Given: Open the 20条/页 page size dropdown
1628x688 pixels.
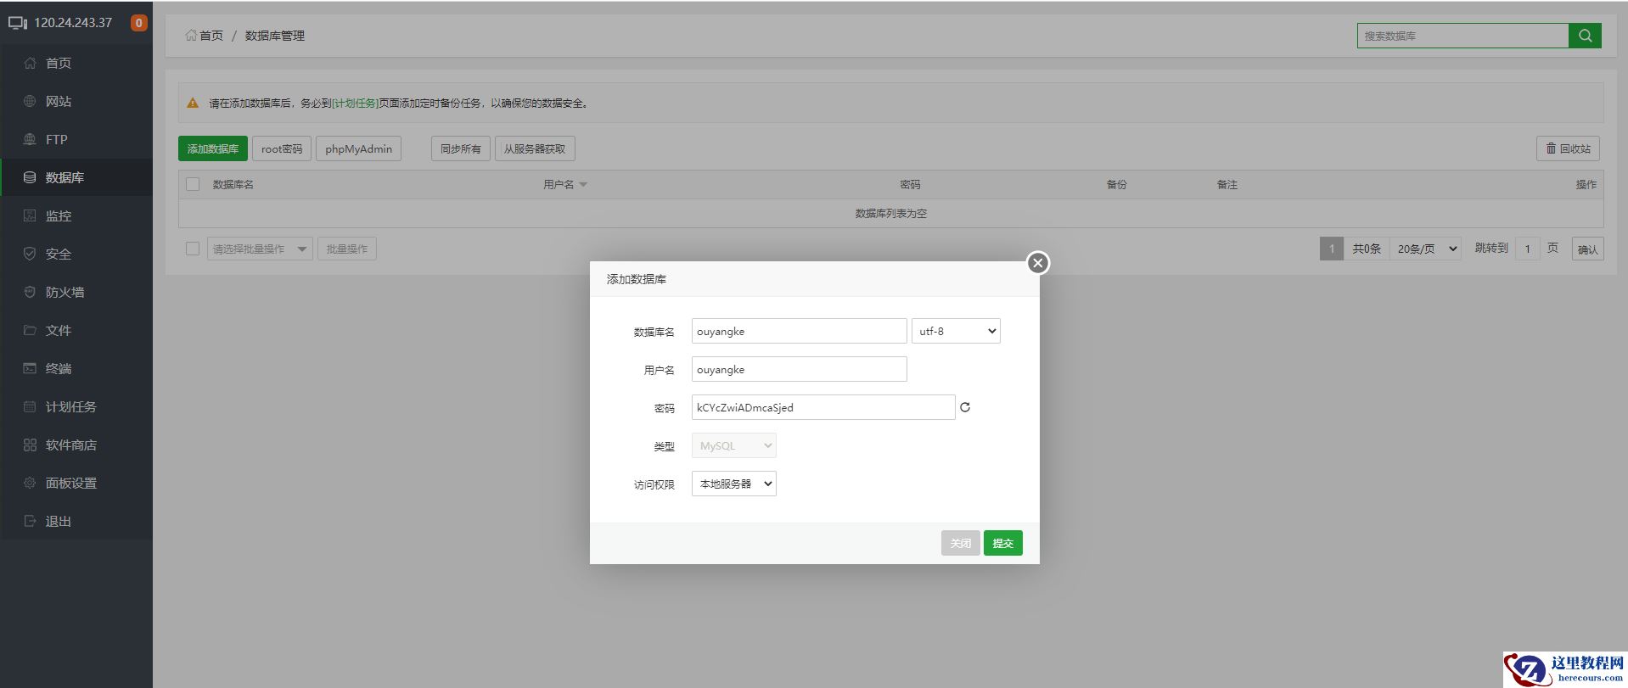Looking at the screenshot, I should pyautogui.click(x=1426, y=249).
